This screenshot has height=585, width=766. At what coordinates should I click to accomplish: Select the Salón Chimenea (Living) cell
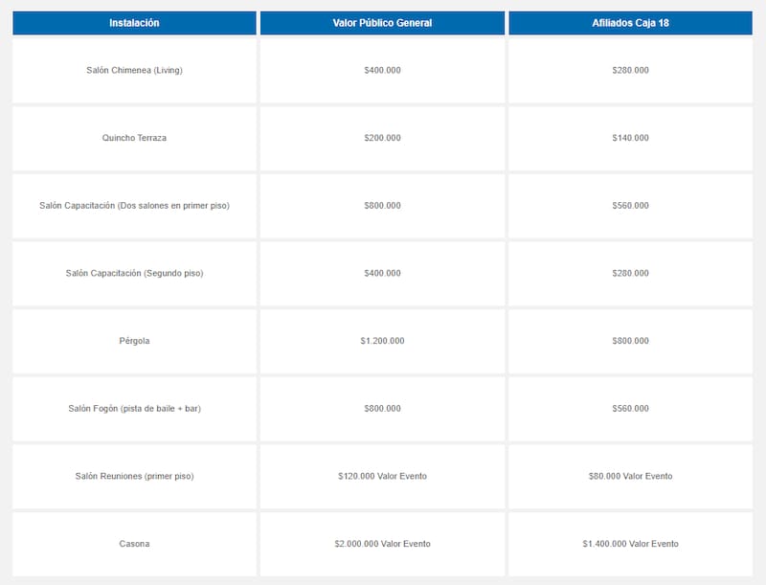pos(134,71)
